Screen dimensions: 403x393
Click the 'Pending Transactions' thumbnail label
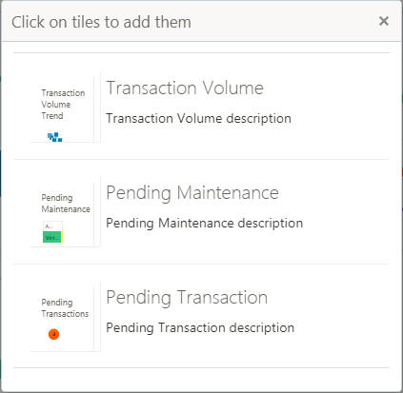point(65,308)
